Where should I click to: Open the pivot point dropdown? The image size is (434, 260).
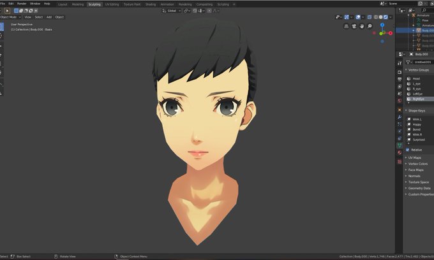[187, 11]
